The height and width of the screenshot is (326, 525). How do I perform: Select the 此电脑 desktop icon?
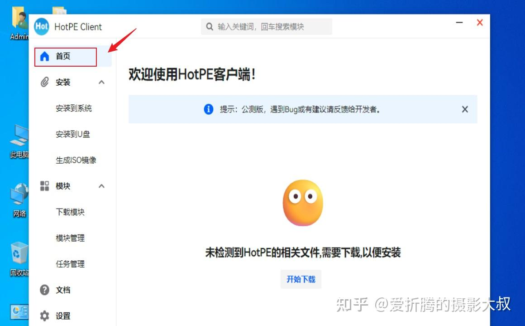19,141
